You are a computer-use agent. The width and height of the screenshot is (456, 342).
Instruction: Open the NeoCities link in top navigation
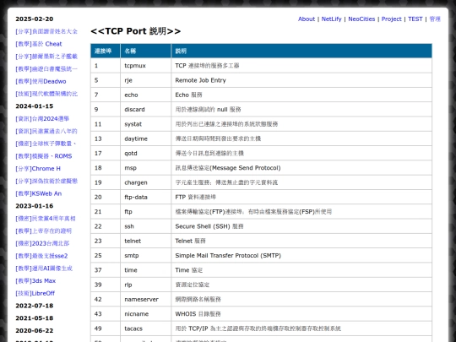pyautogui.click(x=361, y=19)
